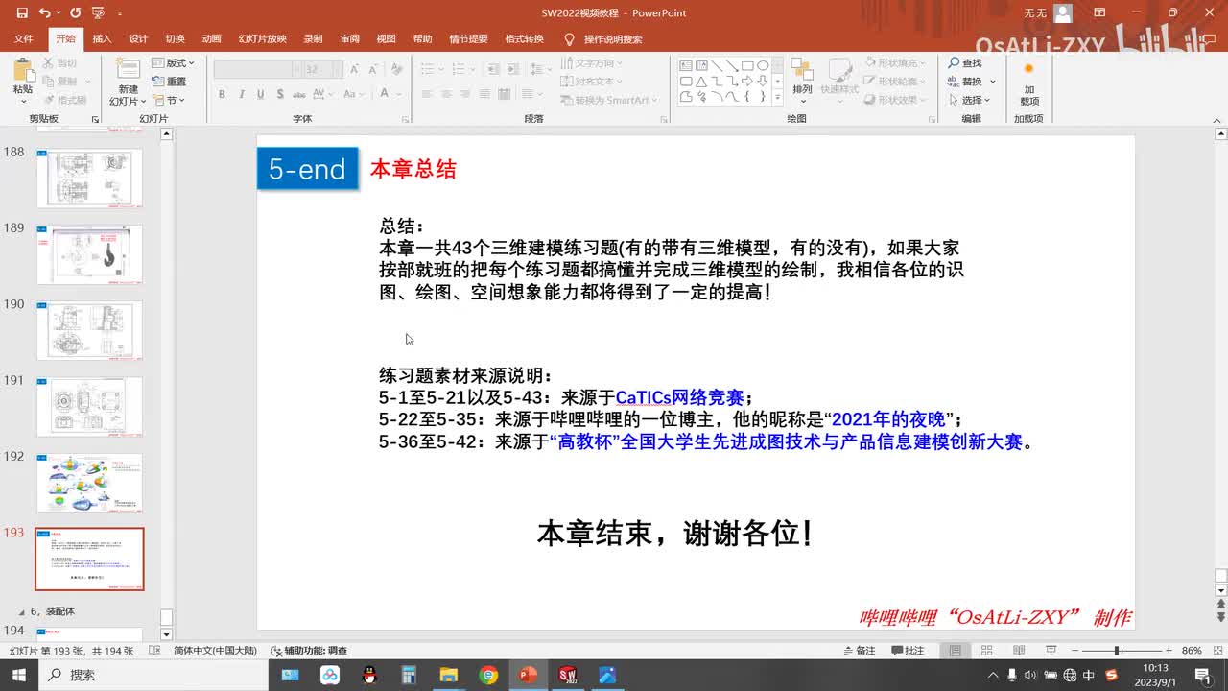Switch to the Insert (插入) tab
The image size is (1228, 691).
tap(102, 39)
